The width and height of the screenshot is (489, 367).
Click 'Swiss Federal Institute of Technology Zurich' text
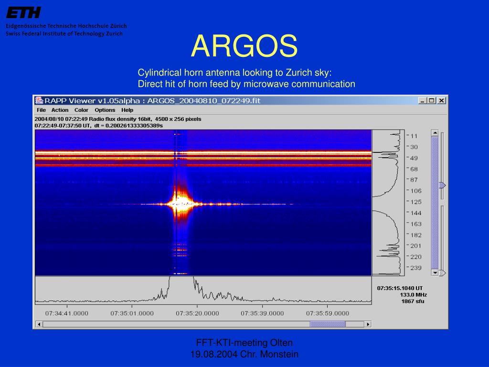[x=64, y=33]
